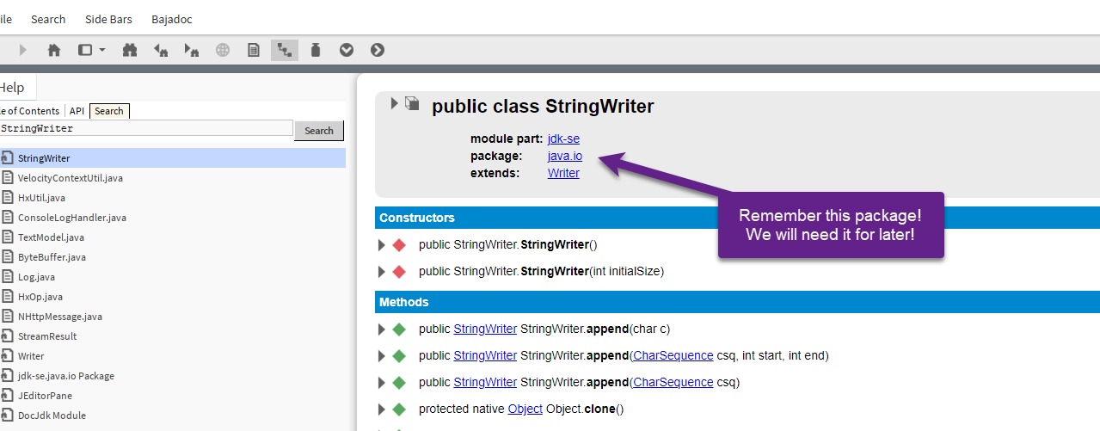Viewport: 1100px width, 431px height.
Task: Expand the append(char c) method entry
Action: (x=382, y=329)
